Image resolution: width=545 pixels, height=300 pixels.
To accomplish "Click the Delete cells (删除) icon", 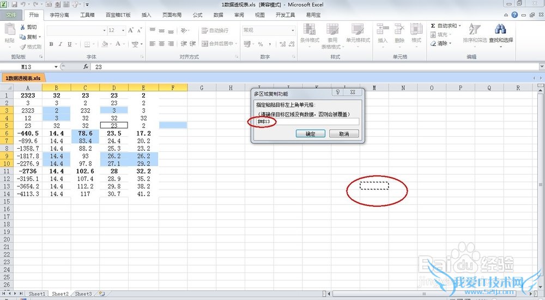I will (x=399, y=30).
